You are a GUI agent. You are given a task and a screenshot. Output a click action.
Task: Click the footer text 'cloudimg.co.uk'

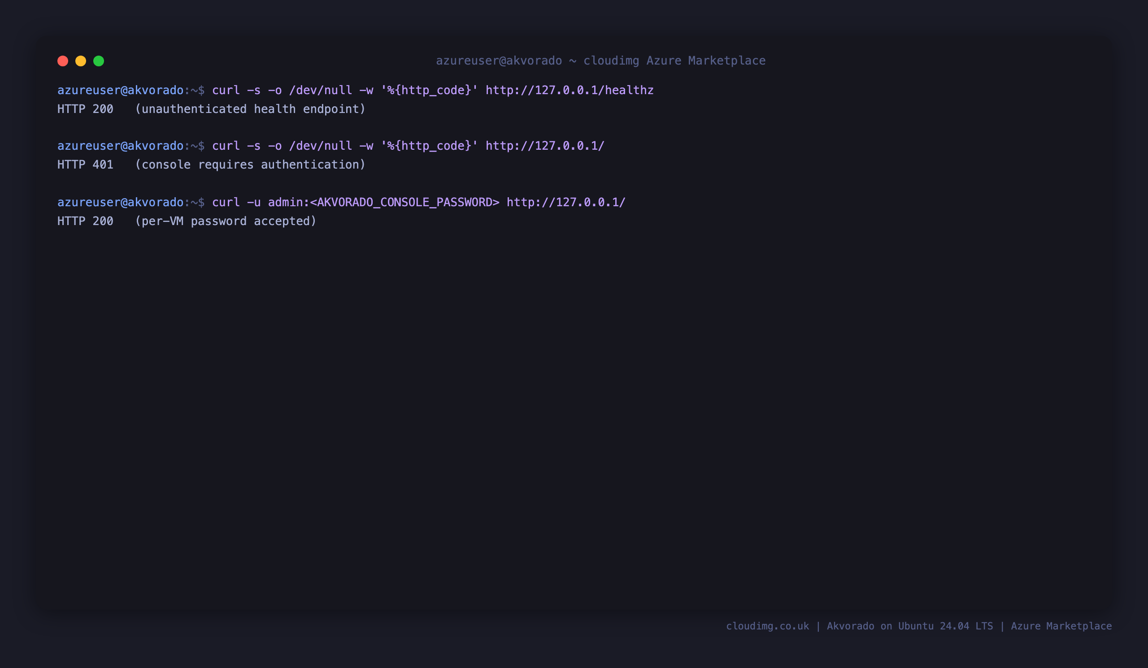click(x=768, y=626)
